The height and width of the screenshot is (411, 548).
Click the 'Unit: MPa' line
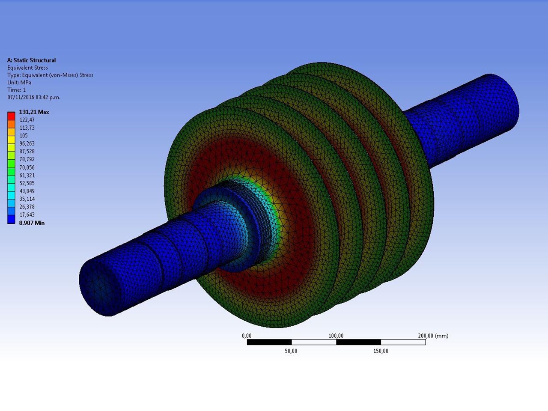[x=19, y=82]
